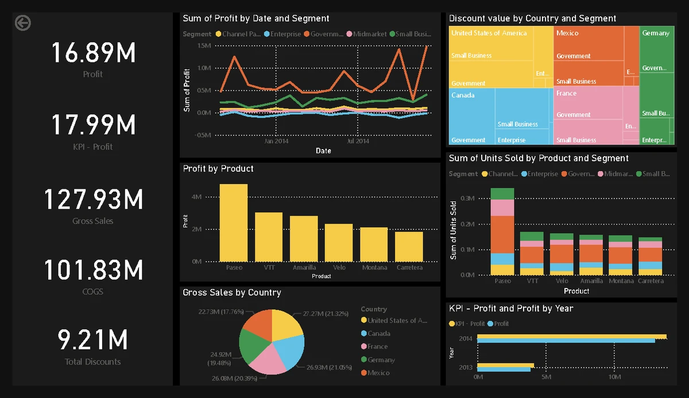Click the Paseo bar in Profit by Product
This screenshot has height=398, width=689.
click(x=234, y=223)
